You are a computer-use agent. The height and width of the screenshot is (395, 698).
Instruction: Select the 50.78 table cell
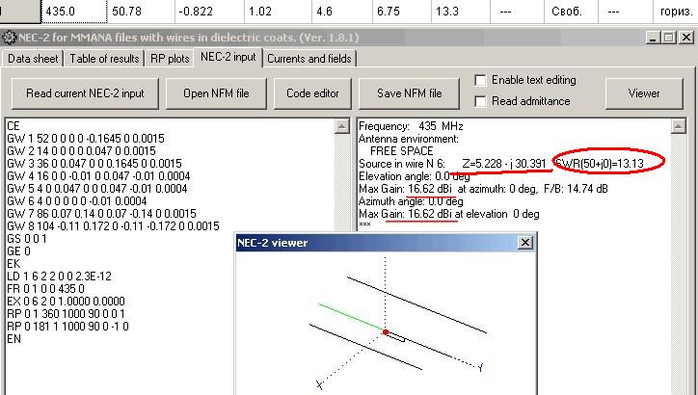pos(141,12)
